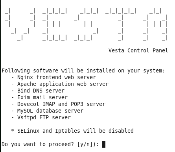Click the ASCII art letter E
The height and width of the screenshot is (152, 175).
(x=55, y=24)
